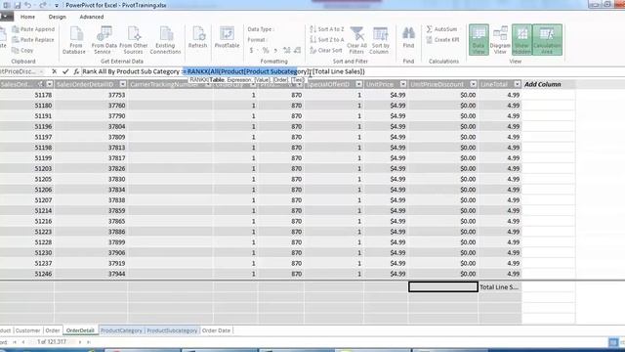Open Data Type dropdown

pos(260,29)
